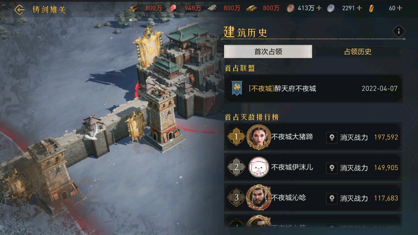Tap the golden banner on the fortress
Screen dimensions: 418x235
click(149, 48)
